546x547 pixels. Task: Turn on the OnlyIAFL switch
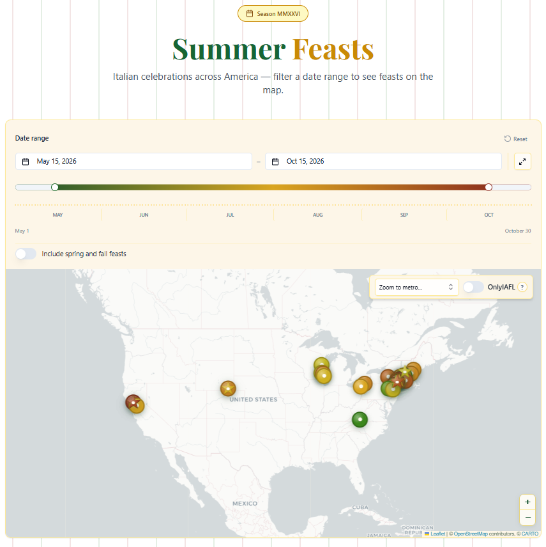(473, 287)
